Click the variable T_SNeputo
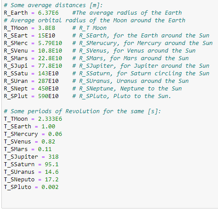The height and width of the screenshot is (213, 218). coord(19,180)
